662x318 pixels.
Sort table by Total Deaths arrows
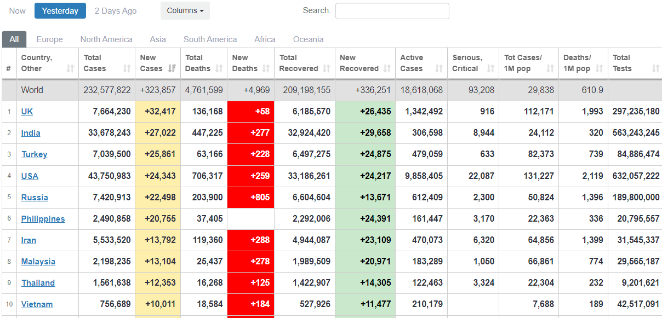219,68
